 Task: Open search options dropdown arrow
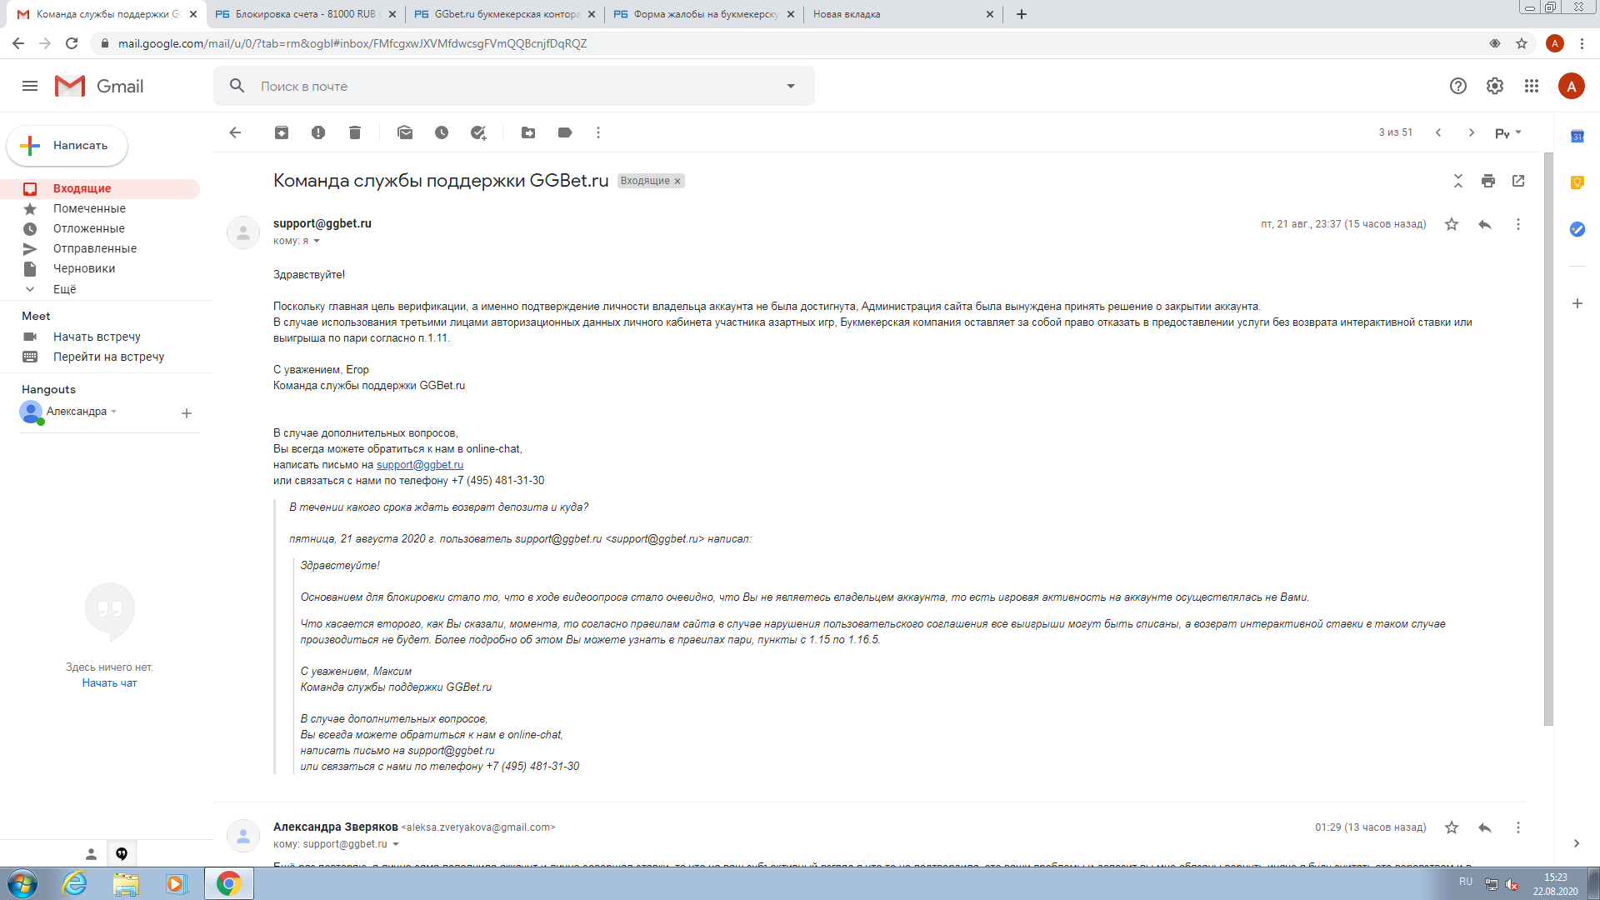[791, 86]
